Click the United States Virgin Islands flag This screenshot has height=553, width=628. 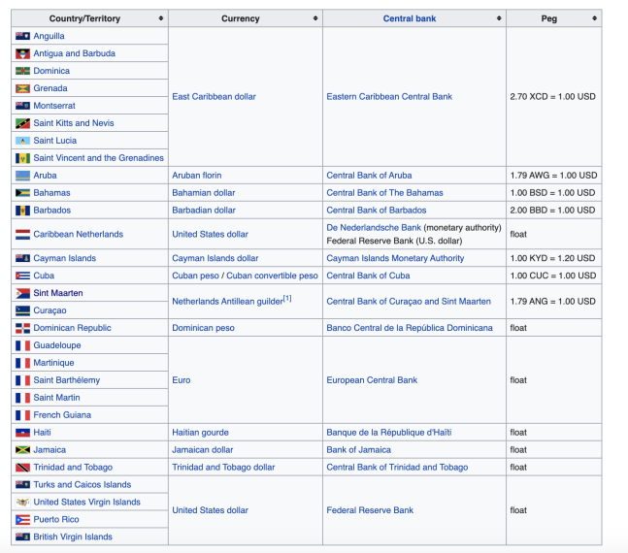coord(23,503)
